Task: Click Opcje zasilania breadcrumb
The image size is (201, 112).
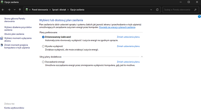Action: pyautogui.click(x=77, y=10)
